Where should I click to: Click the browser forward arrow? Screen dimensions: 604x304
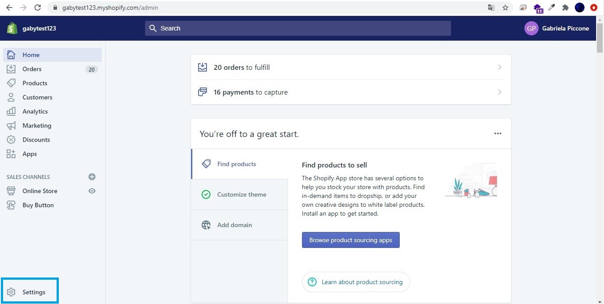coord(23,8)
